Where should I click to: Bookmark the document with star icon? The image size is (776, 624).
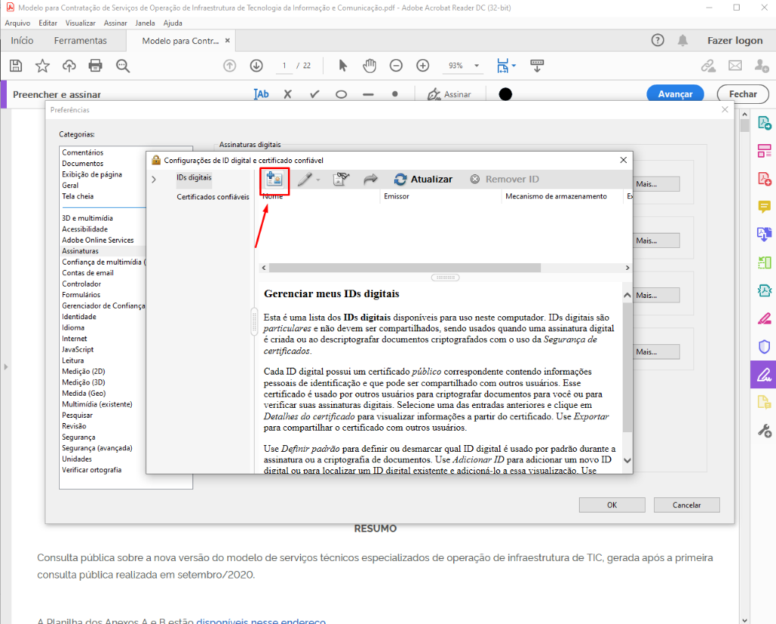[x=42, y=66]
